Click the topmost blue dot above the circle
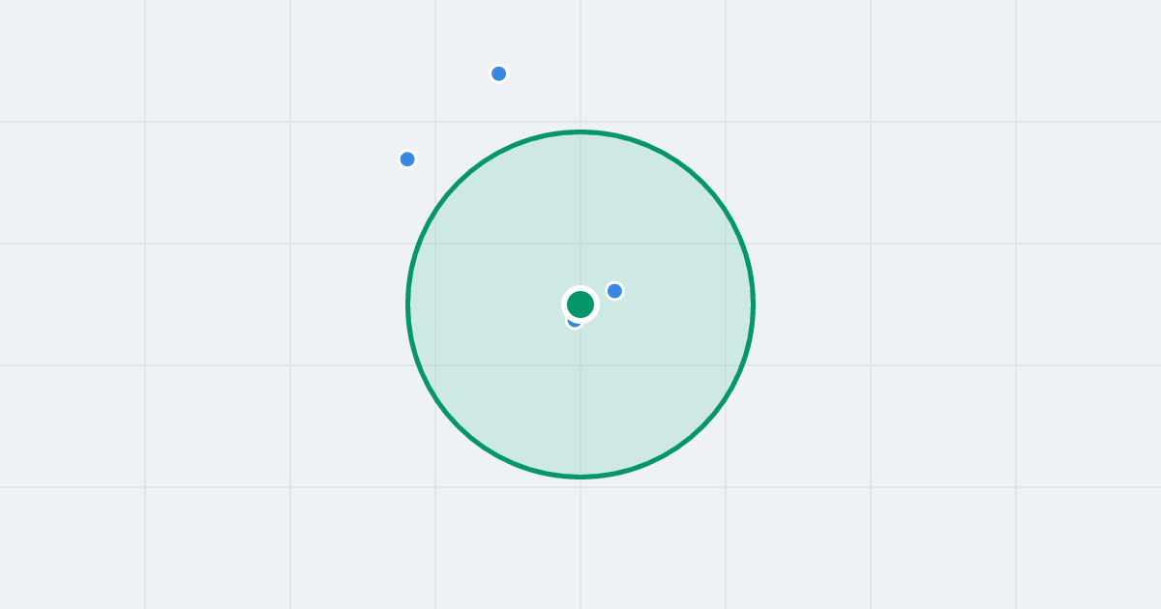Viewport: 1161px width, 609px height. (498, 73)
